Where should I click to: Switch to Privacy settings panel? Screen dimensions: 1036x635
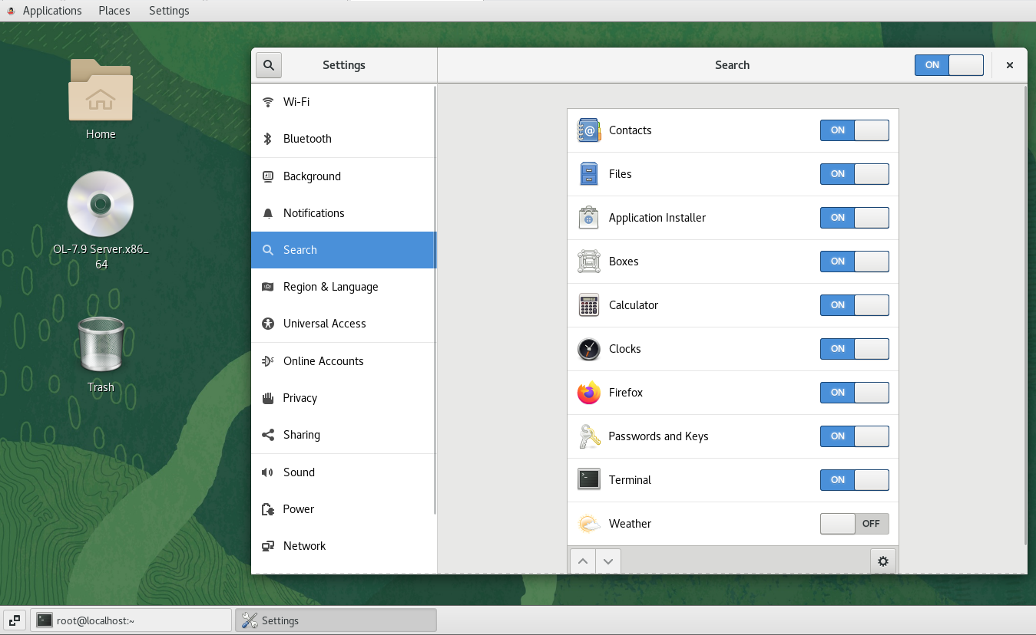point(343,398)
